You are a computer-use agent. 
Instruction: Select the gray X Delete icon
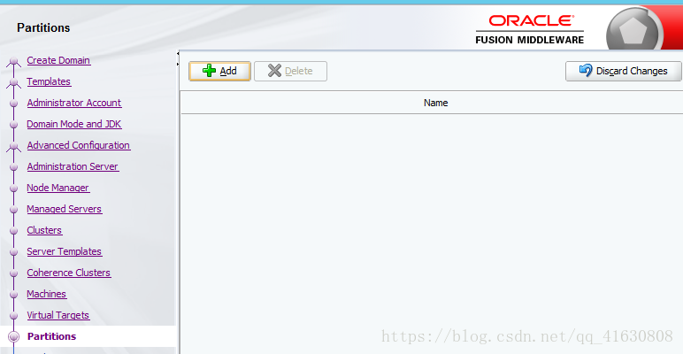pos(274,71)
